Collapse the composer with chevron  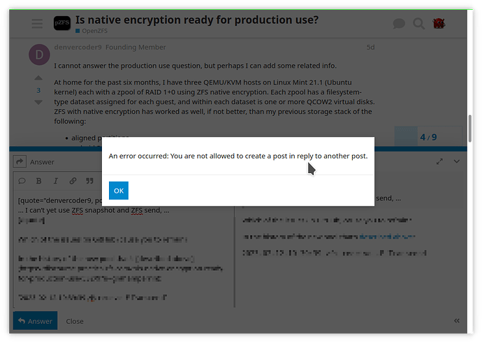457,161
